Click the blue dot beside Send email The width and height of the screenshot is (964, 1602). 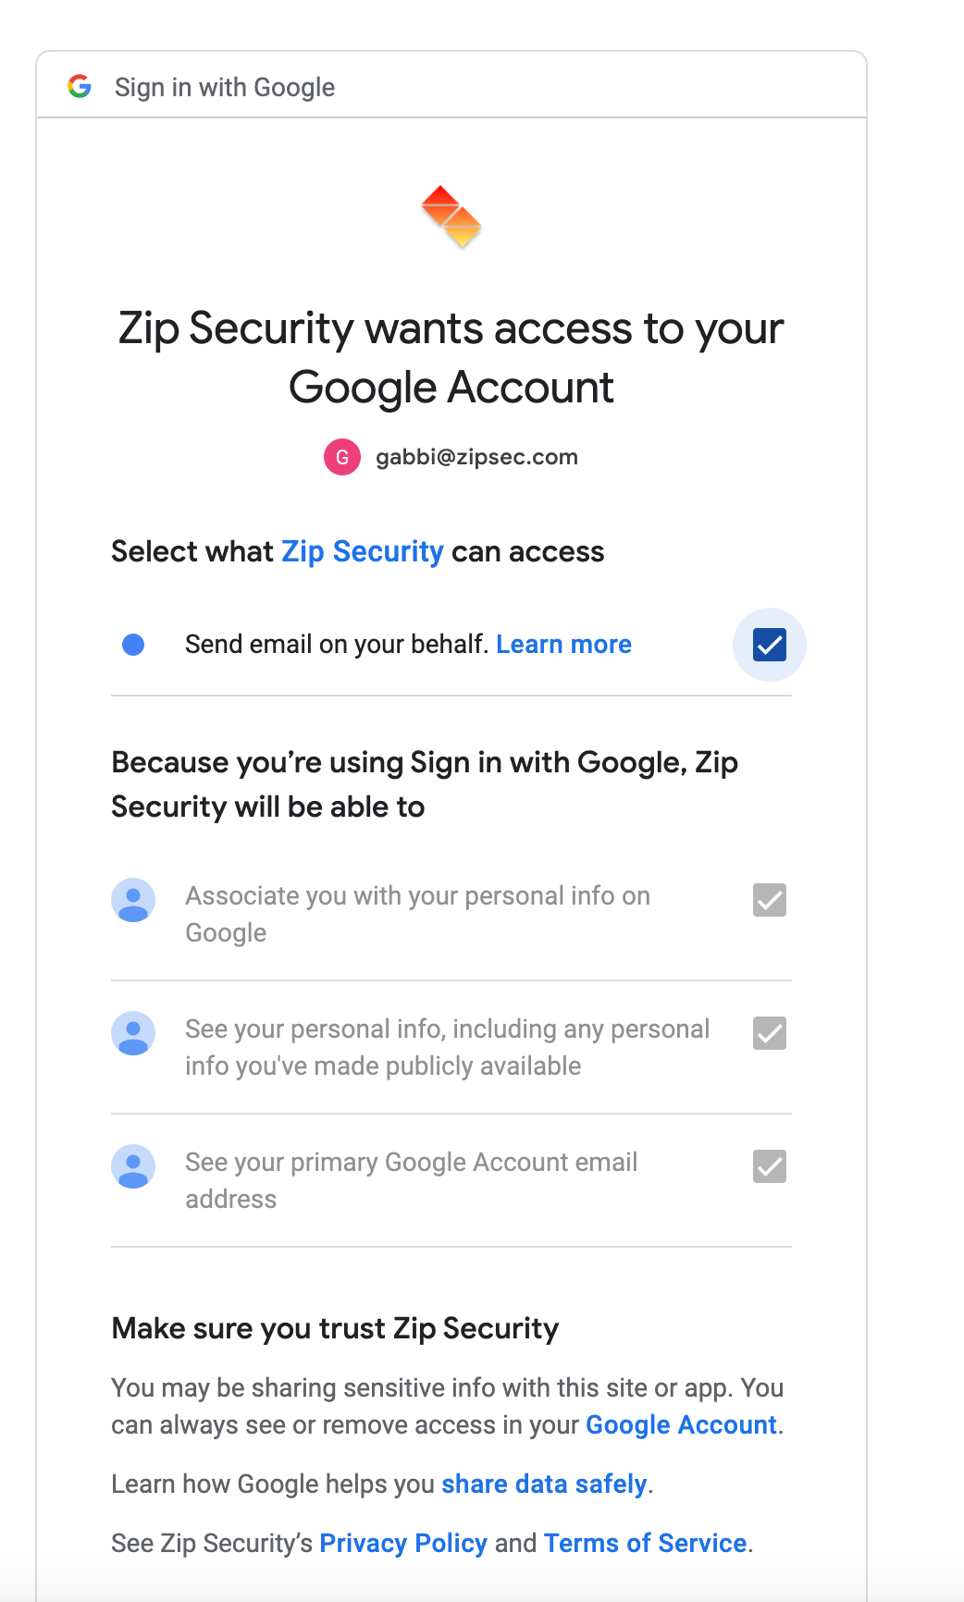[x=133, y=645]
